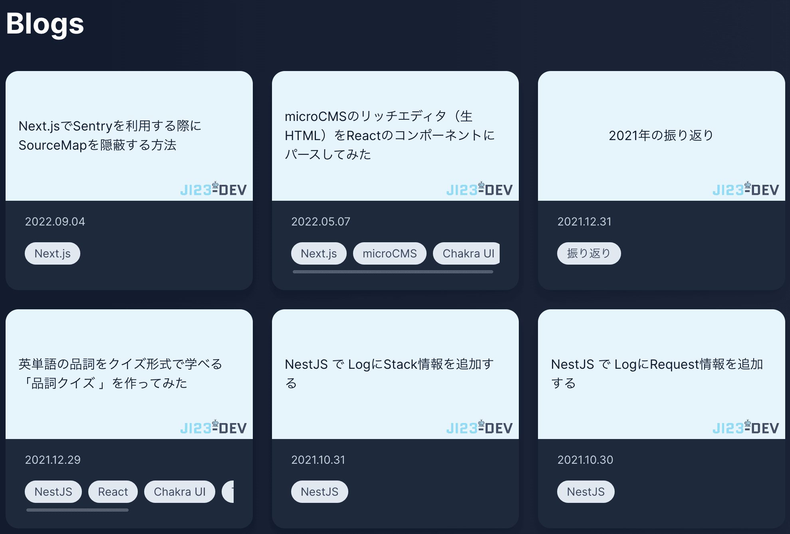Click tag scrollbar on 品詞クイズ card
Image resolution: width=790 pixels, height=534 pixels.
[x=77, y=510]
